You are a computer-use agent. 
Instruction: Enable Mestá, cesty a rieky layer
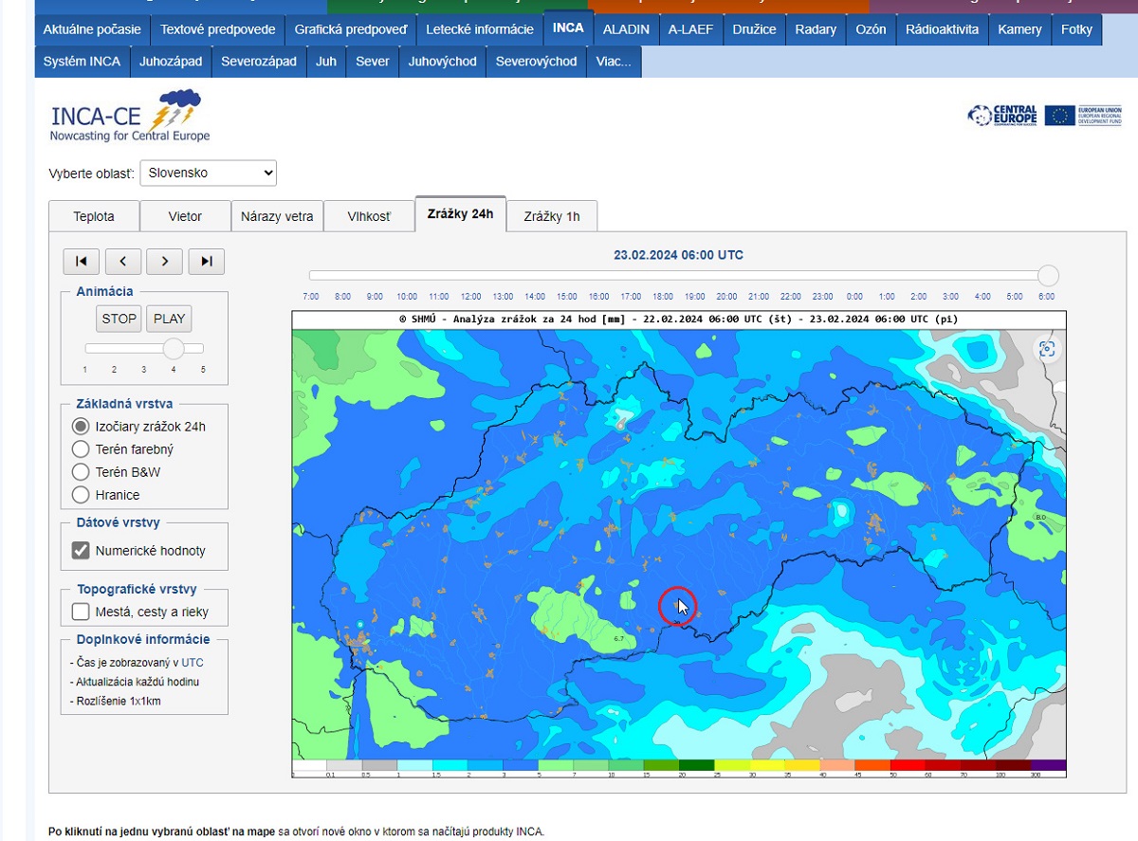point(81,612)
